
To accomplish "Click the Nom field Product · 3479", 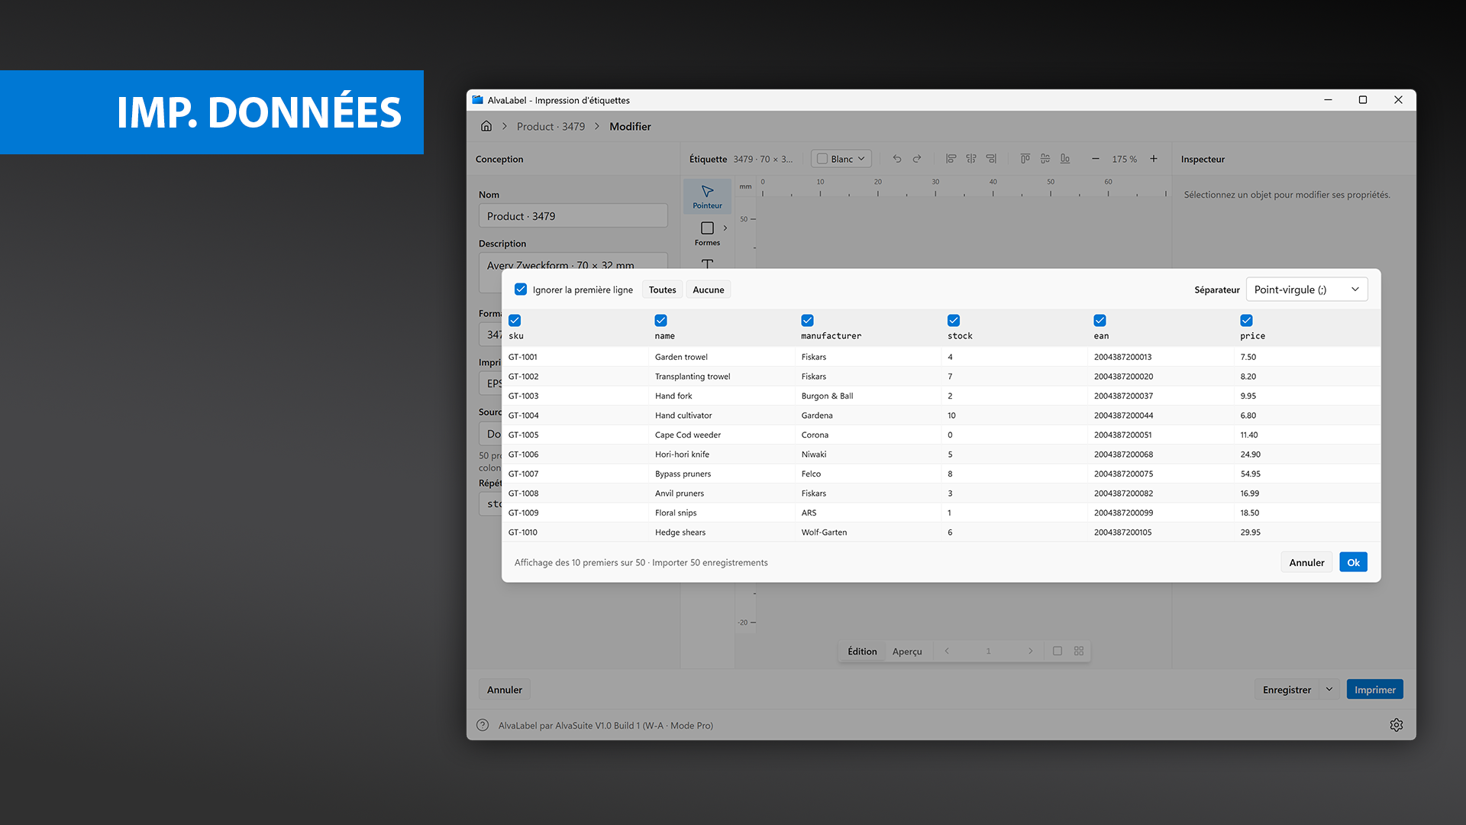I will (x=573, y=216).
